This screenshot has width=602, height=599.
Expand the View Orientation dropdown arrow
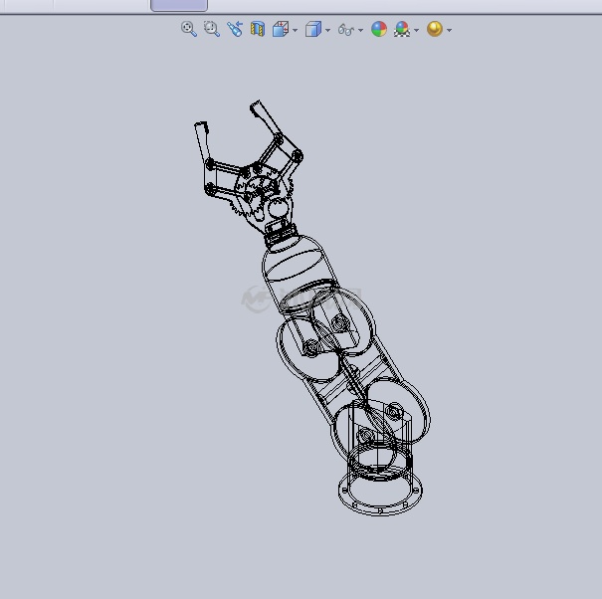click(295, 30)
